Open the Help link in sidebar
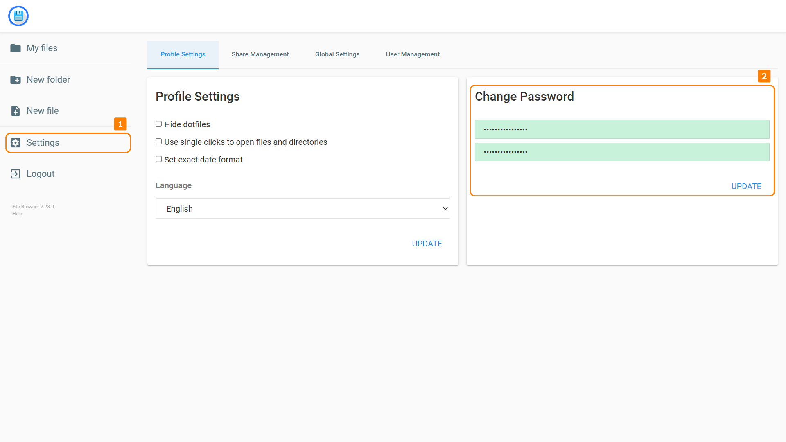Image resolution: width=786 pixels, height=442 pixels. [17, 214]
